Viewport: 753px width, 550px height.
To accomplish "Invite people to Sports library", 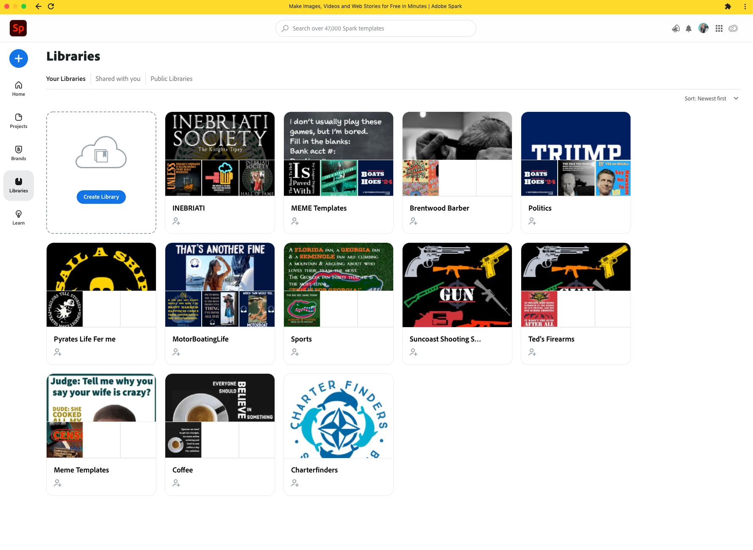I will [x=295, y=352].
